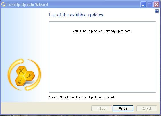Click Finish to close the wizard

click(x=123, y=109)
